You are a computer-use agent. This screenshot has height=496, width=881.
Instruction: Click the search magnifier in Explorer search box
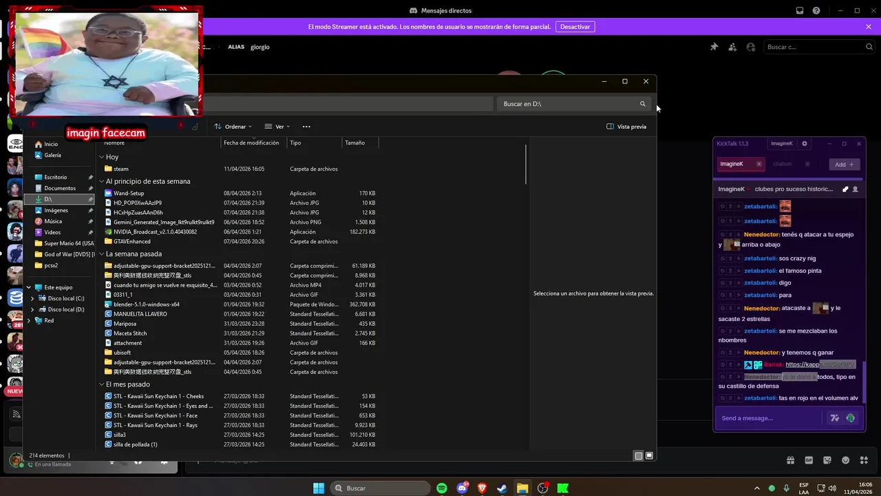pos(643,104)
